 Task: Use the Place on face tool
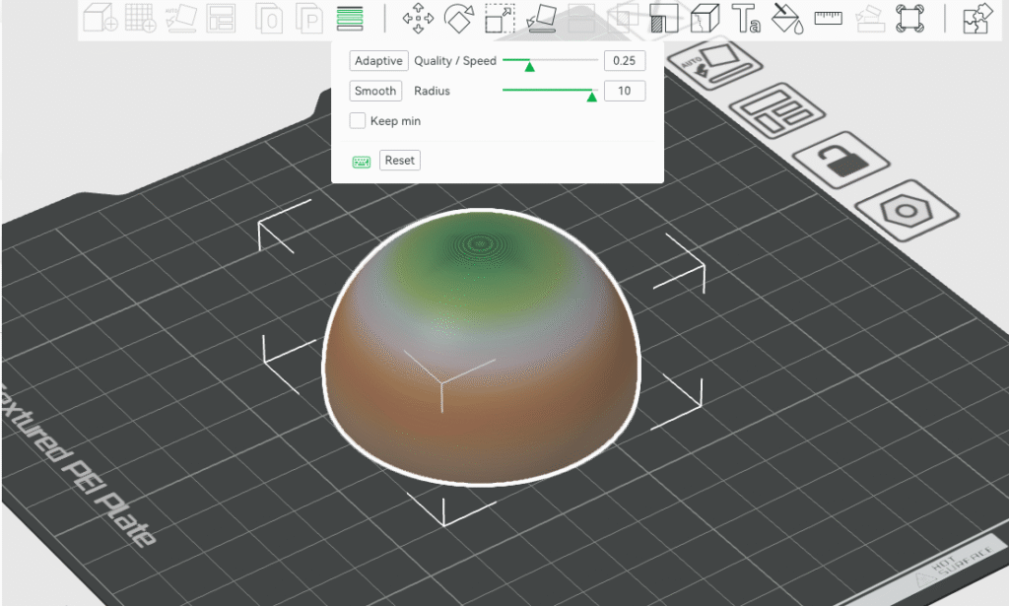[539, 18]
